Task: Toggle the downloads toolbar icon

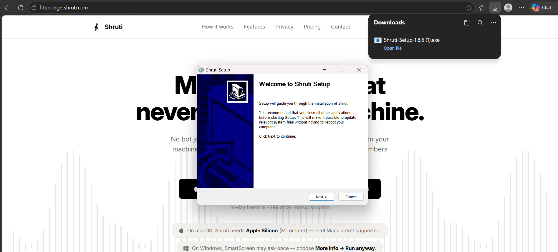Action: click(495, 8)
